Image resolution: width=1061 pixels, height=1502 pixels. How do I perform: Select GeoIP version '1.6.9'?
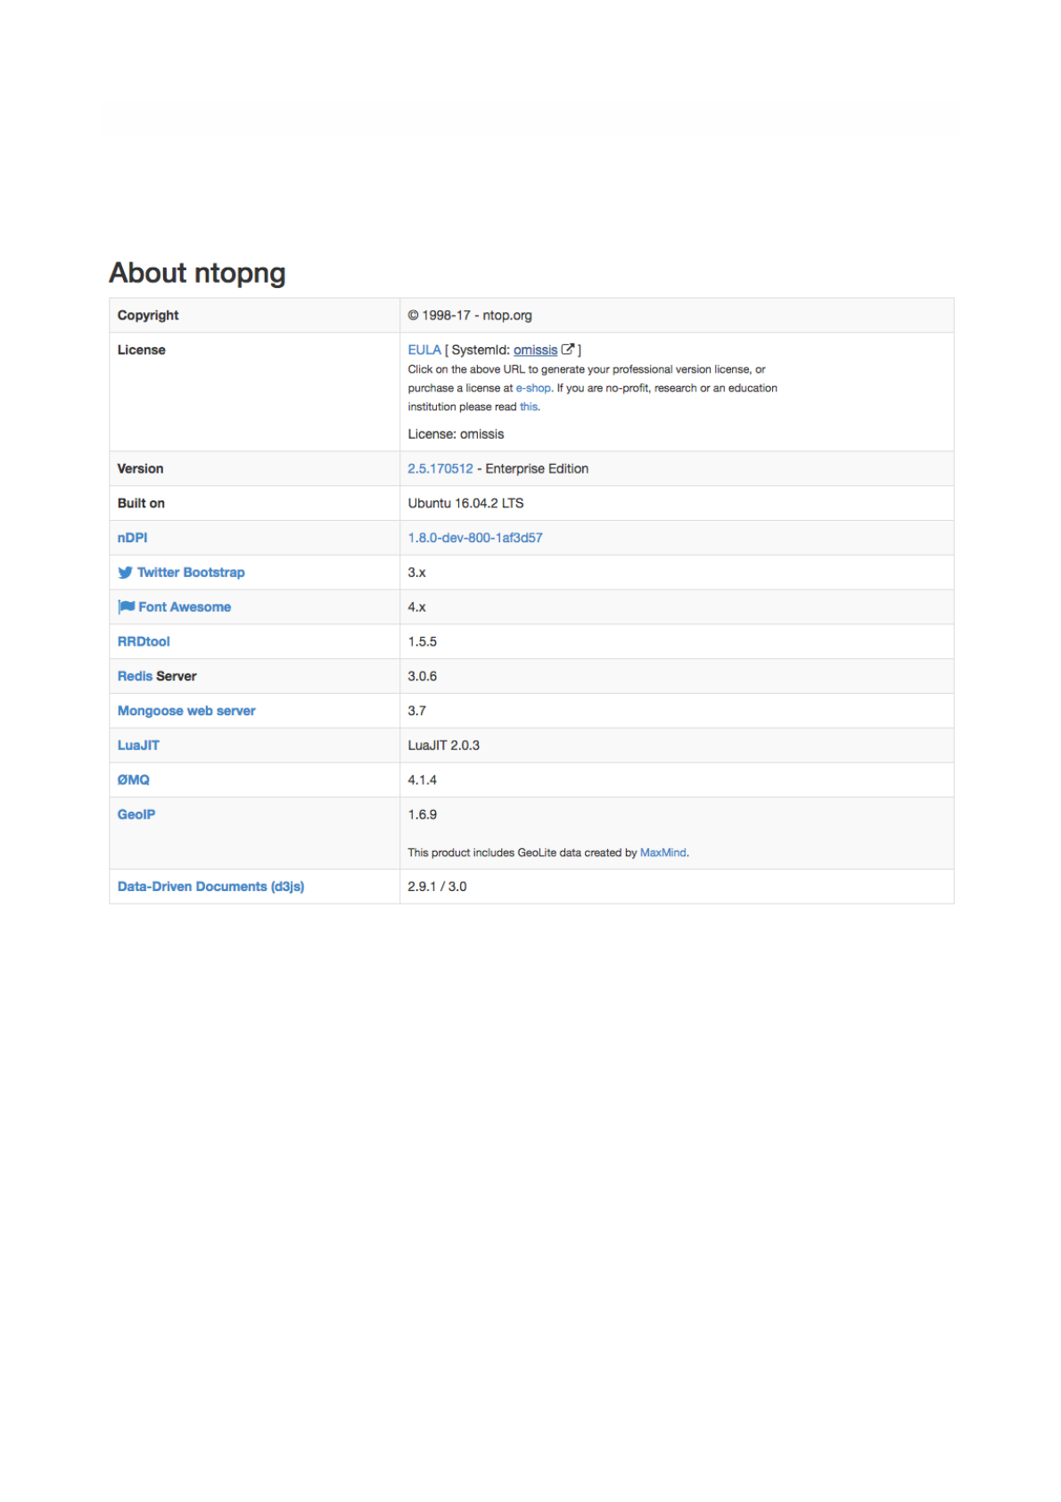point(422,814)
